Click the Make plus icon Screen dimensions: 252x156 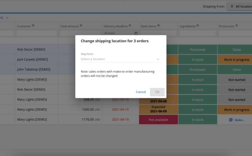(x=231, y=120)
